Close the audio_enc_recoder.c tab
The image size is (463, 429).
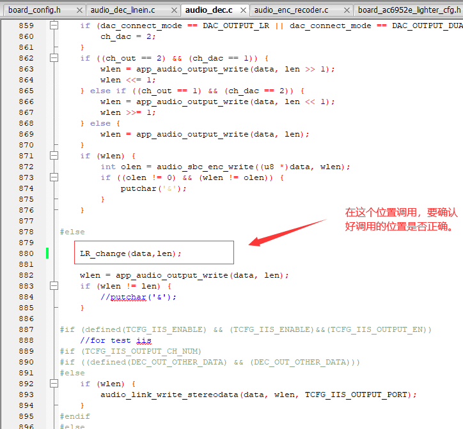click(347, 10)
